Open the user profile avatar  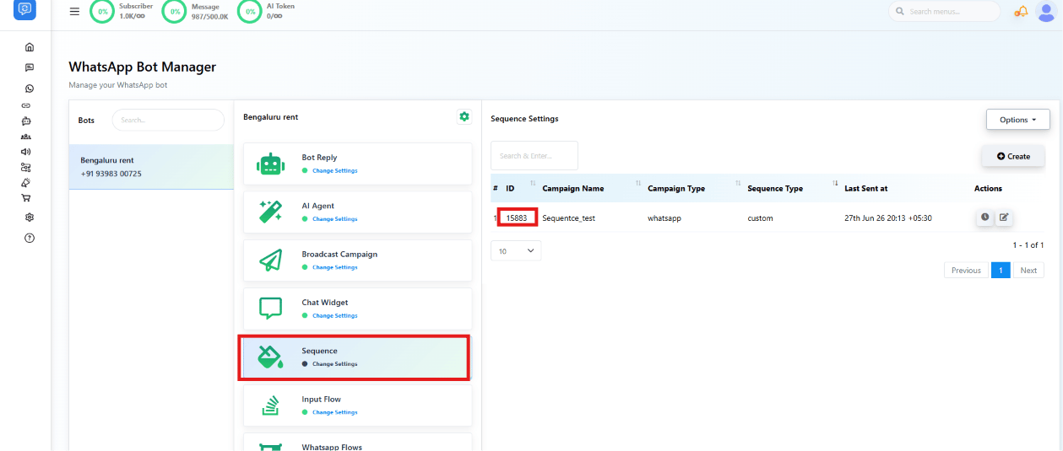pyautogui.click(x=1045, y=11)
